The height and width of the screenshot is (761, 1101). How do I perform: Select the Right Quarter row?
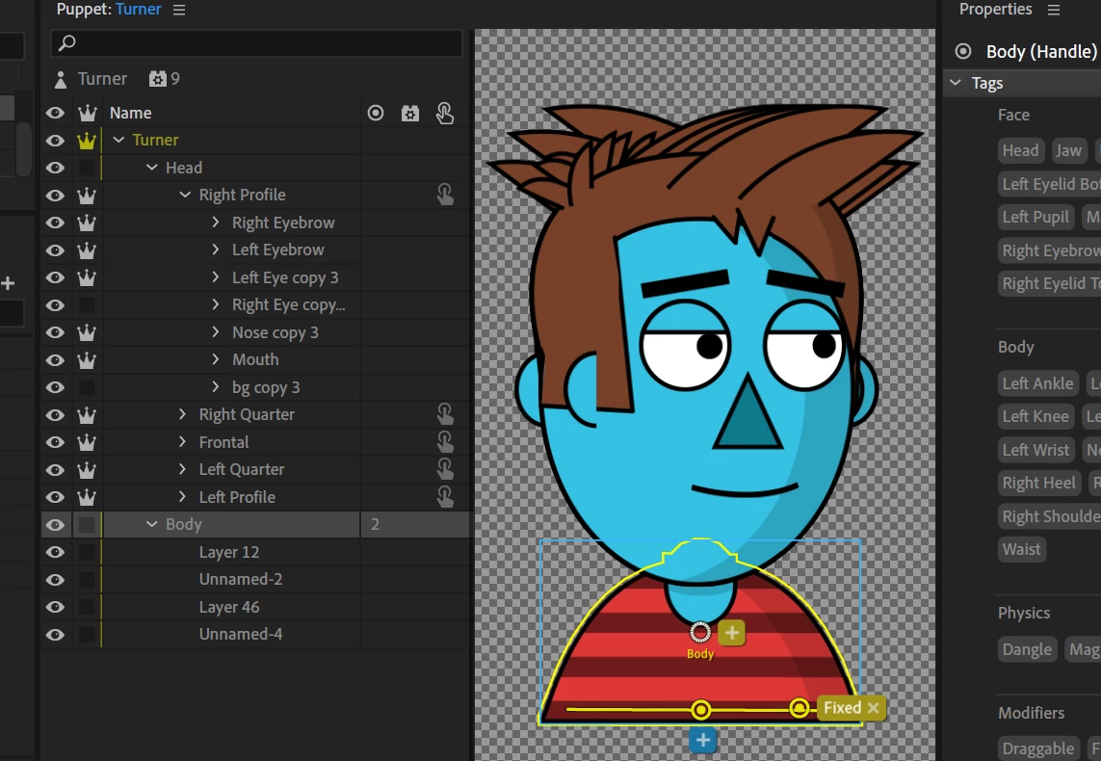click(x=255, y=414)
